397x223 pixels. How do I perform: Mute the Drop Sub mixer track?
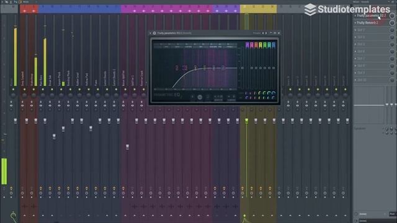coord(52,89)
